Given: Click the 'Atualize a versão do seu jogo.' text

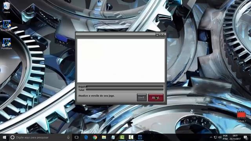Looking at the screenshot, I should pos(96,96).
